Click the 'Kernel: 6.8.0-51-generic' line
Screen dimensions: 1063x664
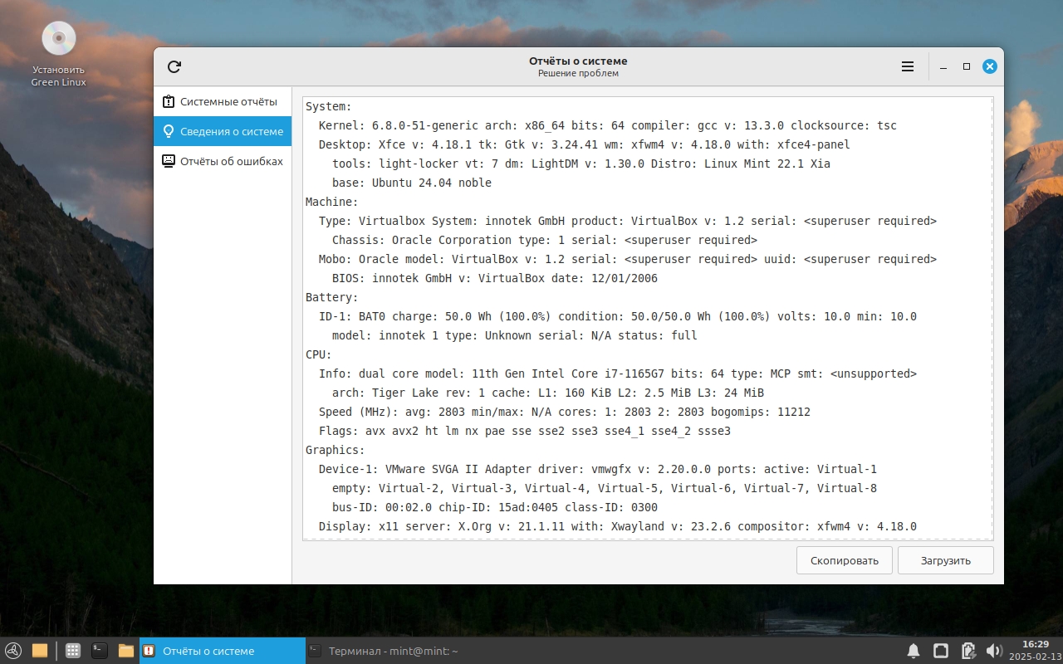(608, 125)
